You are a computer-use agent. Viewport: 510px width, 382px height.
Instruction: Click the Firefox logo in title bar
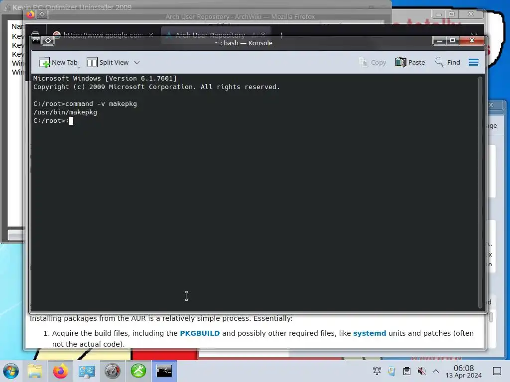30,14
